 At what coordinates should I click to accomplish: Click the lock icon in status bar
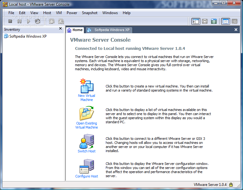click(x=231, y=185)
